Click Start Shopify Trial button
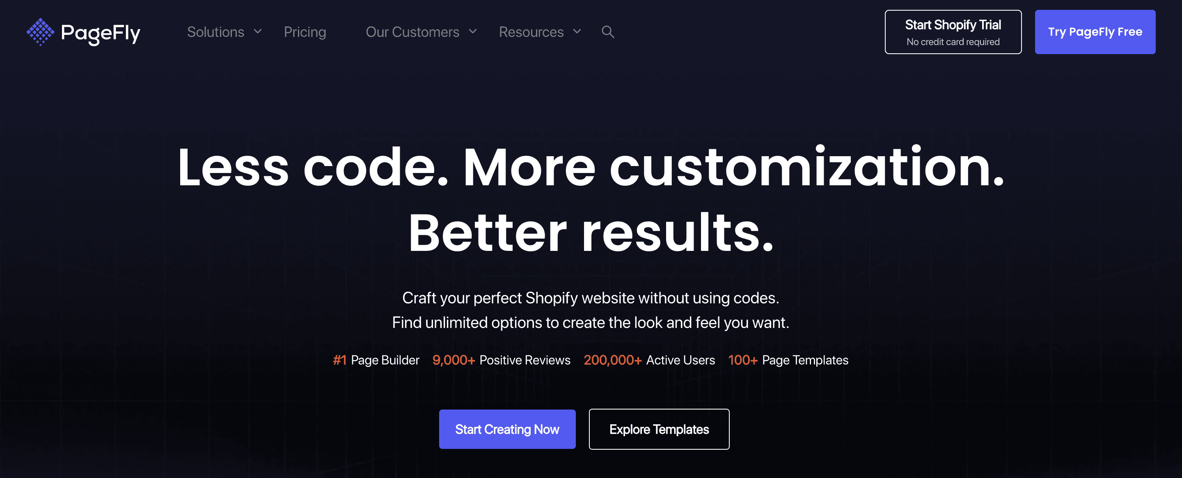The width and height of the screenshot is (1182, 478). tap(953, 32)
